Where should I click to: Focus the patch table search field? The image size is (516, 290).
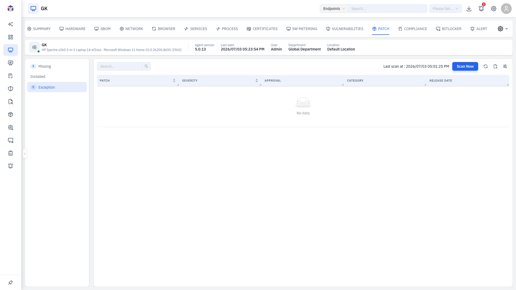120,66
